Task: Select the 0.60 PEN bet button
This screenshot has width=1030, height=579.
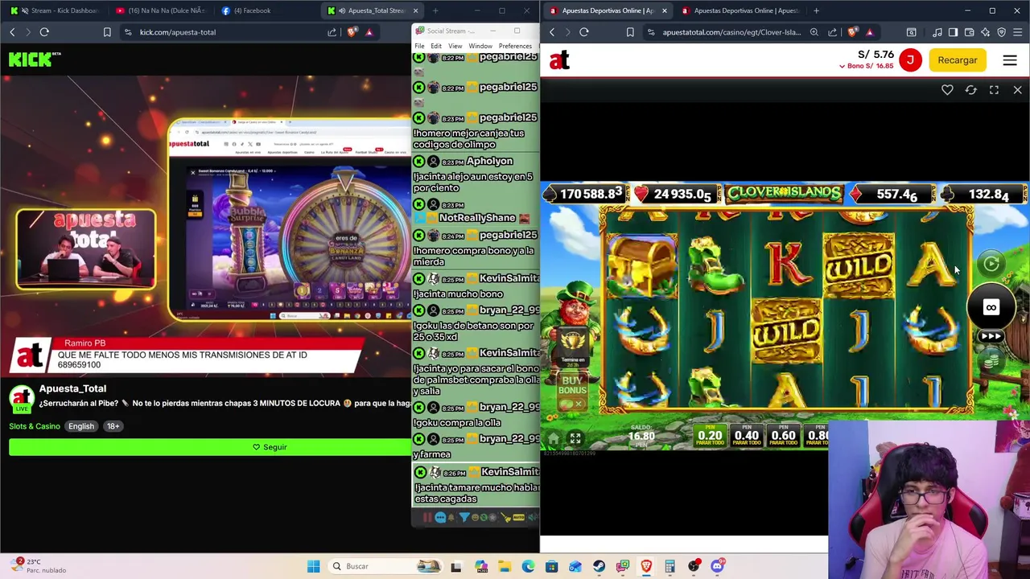Action: pos(783,435)
